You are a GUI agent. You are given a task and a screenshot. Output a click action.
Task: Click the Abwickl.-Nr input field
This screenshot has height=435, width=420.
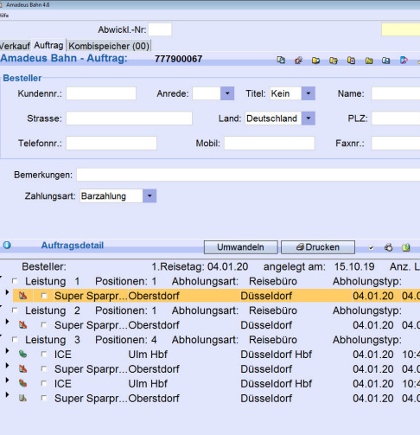pos(160,29)
